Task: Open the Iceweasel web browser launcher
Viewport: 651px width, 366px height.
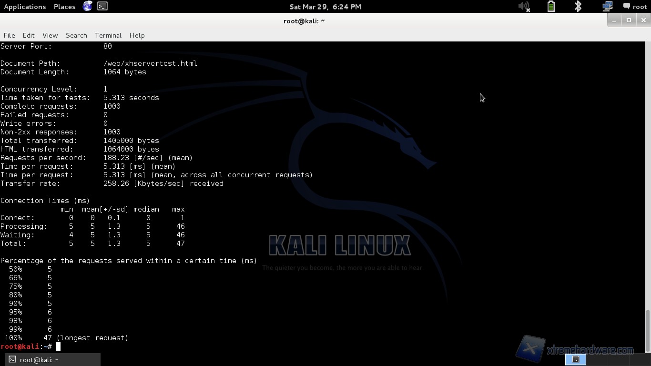Action: tap(87, 6)
